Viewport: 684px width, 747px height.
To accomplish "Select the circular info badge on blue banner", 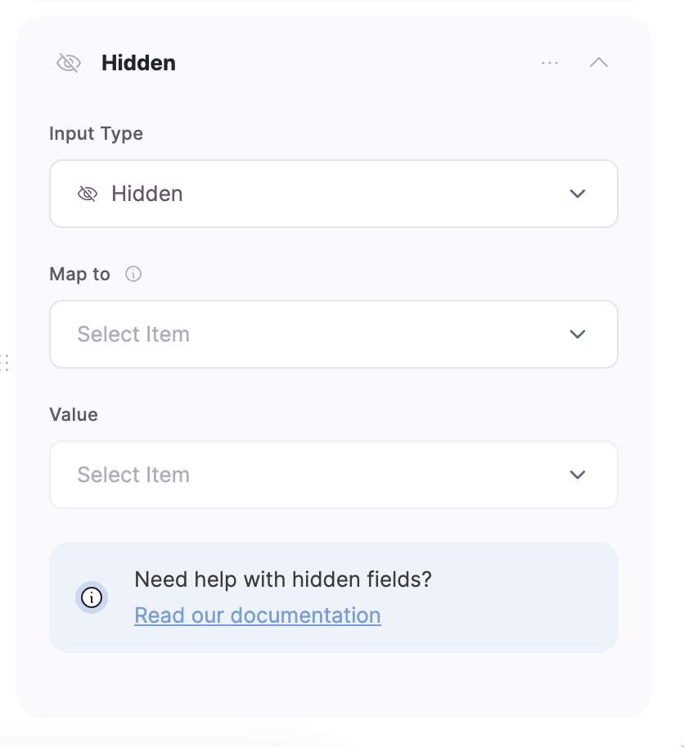I will 92,597.
